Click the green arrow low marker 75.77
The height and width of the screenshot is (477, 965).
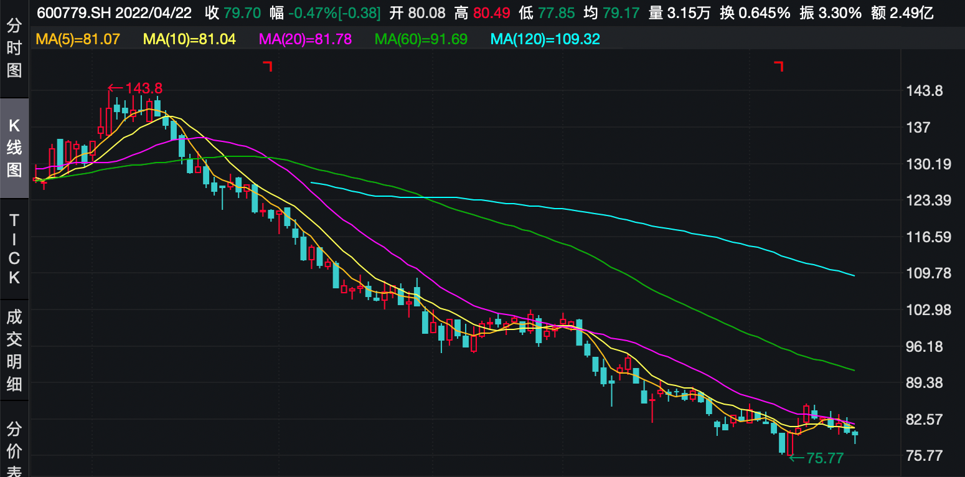tap(816, 458)
